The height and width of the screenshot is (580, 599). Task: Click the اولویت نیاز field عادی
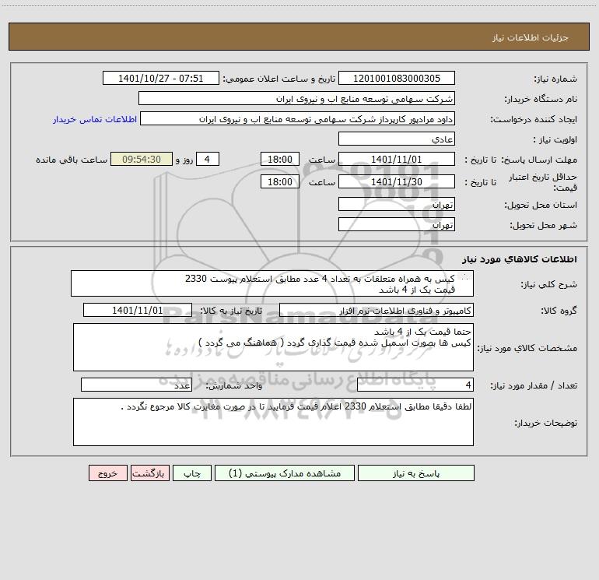tap(397, 139)
